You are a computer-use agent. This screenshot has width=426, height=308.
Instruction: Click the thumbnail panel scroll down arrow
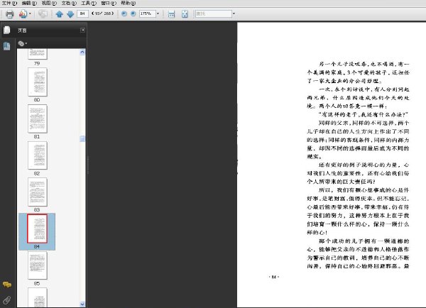pyautogui.click(x=82, y=304)
